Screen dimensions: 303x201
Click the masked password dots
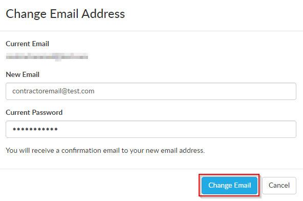35,129
